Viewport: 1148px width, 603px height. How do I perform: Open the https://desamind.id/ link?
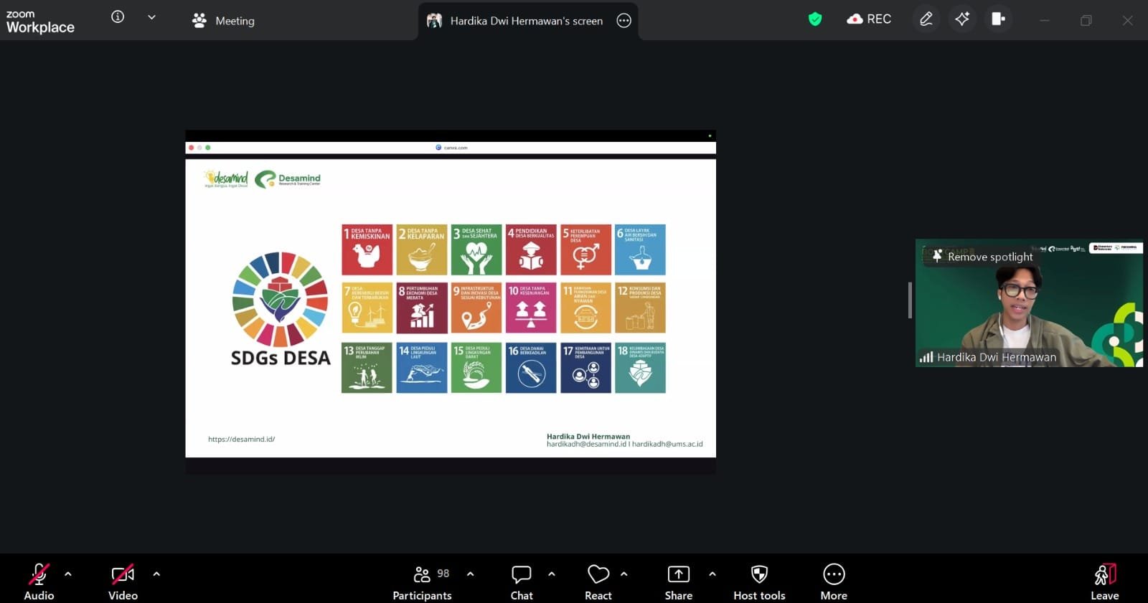pos(241,439)
